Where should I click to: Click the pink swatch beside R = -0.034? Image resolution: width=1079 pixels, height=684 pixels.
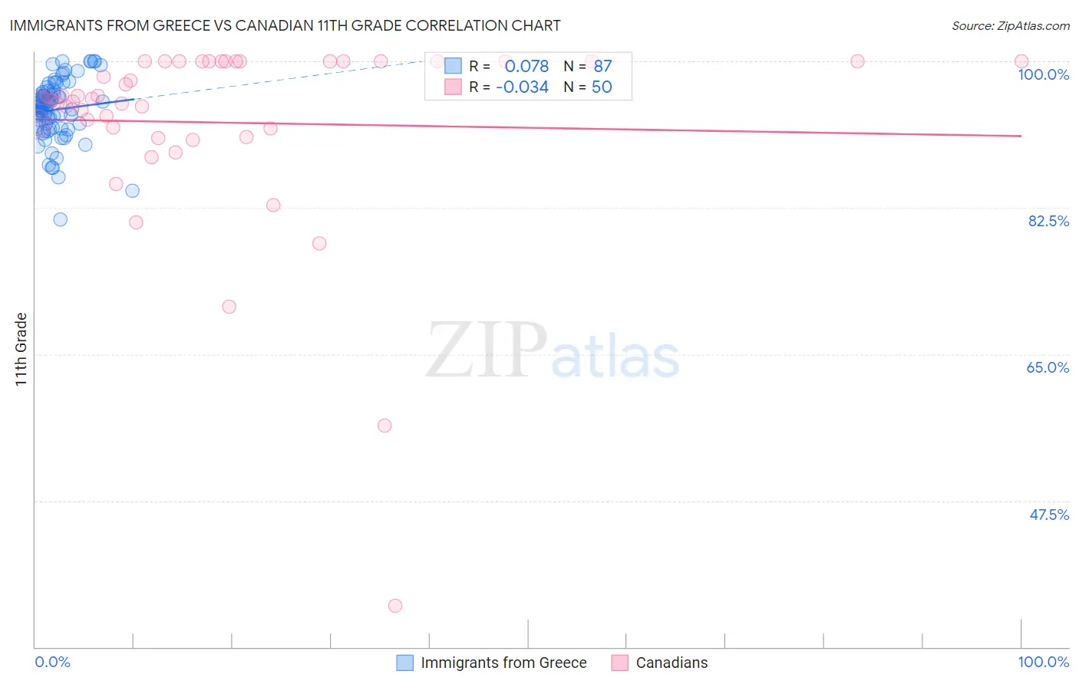tap(453, 87)
